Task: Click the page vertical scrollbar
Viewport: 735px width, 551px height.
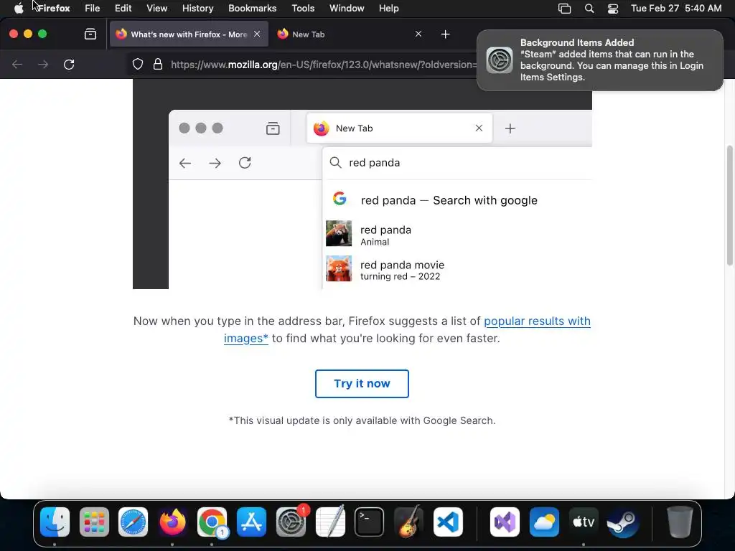Action: 729,205
